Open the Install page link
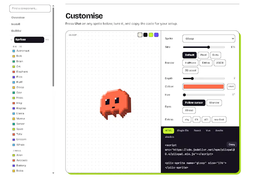The width and height of the screenshot is (268, 178). 16,24
